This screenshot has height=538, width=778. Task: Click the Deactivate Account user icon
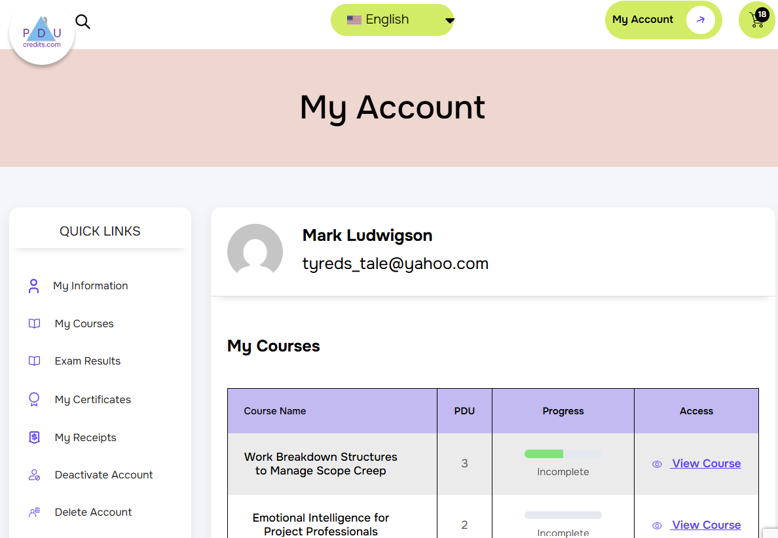coord(34,475)
